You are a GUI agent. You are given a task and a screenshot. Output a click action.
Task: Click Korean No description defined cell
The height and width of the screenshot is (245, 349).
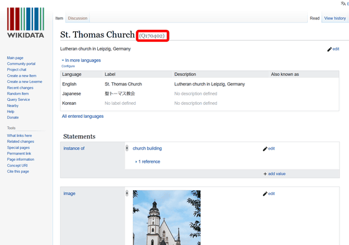[x=196, y=103]
